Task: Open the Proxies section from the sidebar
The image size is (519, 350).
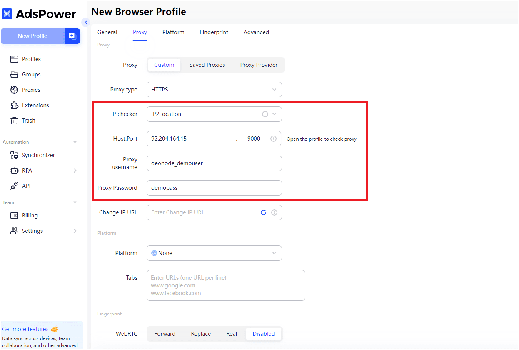Action: click(14, 90)
